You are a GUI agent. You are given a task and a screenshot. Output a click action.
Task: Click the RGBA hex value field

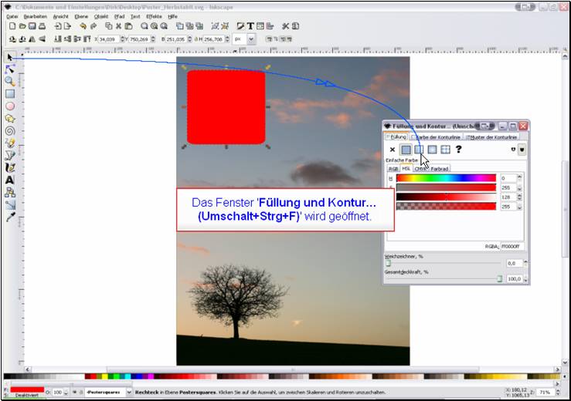click(512, 247)
